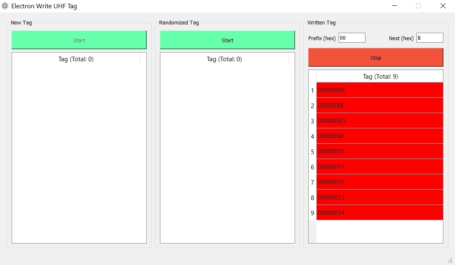
Task: Select written tag row 00000012
Action: click(379, 182)
